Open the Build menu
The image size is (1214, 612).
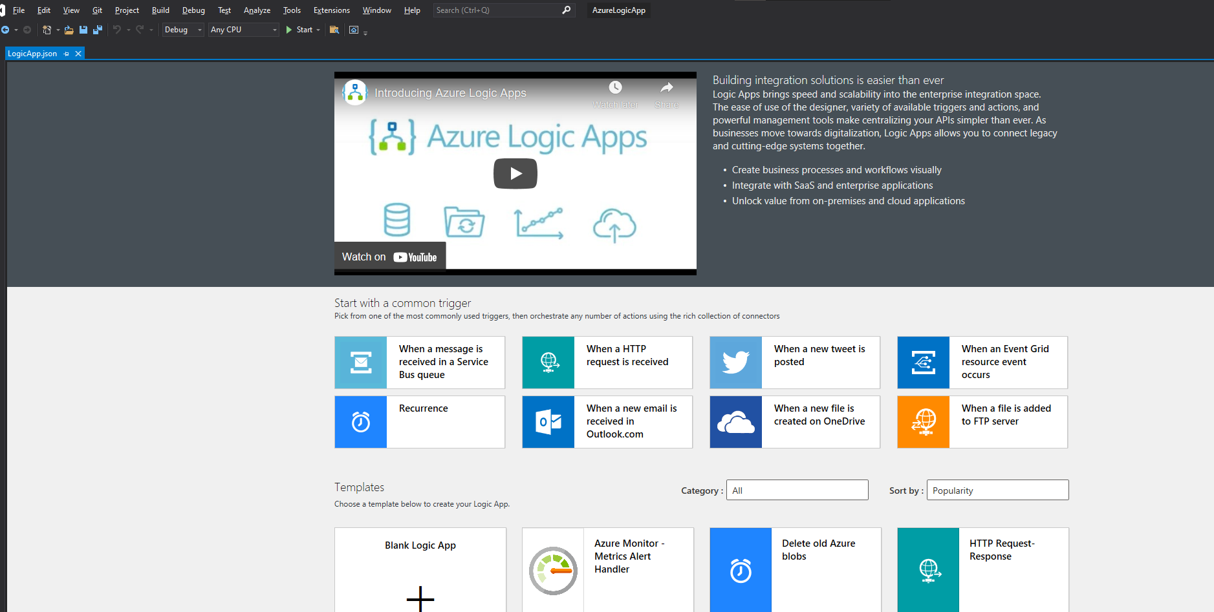160,10
